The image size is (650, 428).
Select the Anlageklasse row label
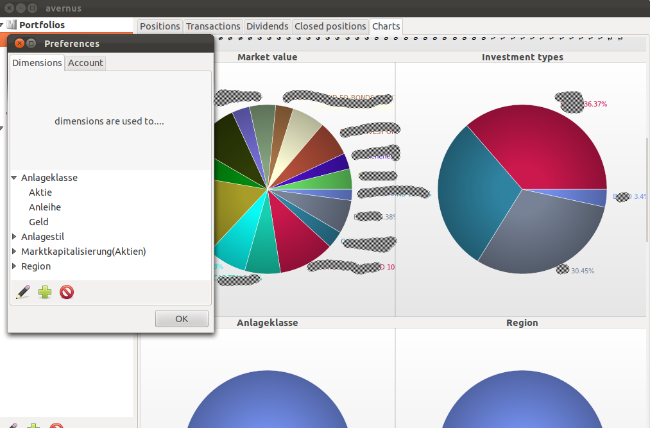(49, 178)
